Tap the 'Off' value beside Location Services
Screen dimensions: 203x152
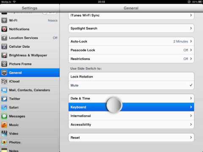tap(55, 38)
